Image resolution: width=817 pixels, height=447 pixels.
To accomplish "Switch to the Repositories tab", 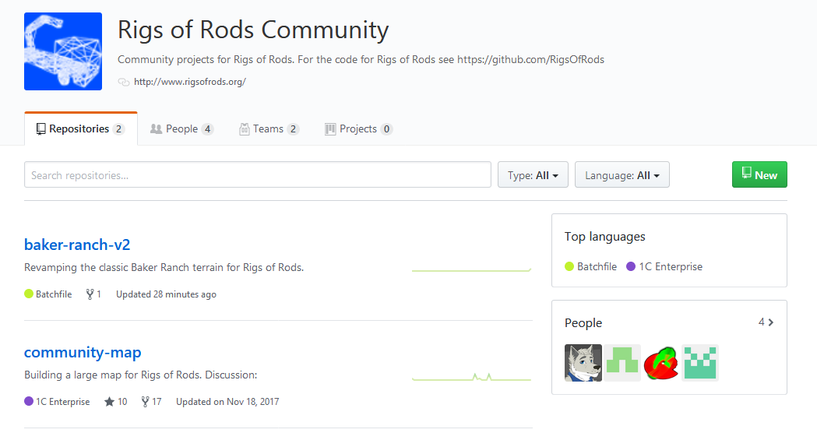I will click(x=81, y=128).
